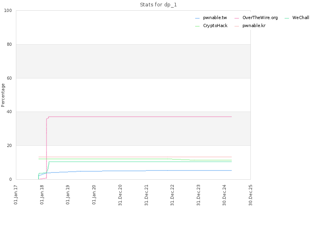Image resolution: width=318 pixels, height=239 pixels.
Task: Click the Percentage y-axis label
Action: pos(3,95)
